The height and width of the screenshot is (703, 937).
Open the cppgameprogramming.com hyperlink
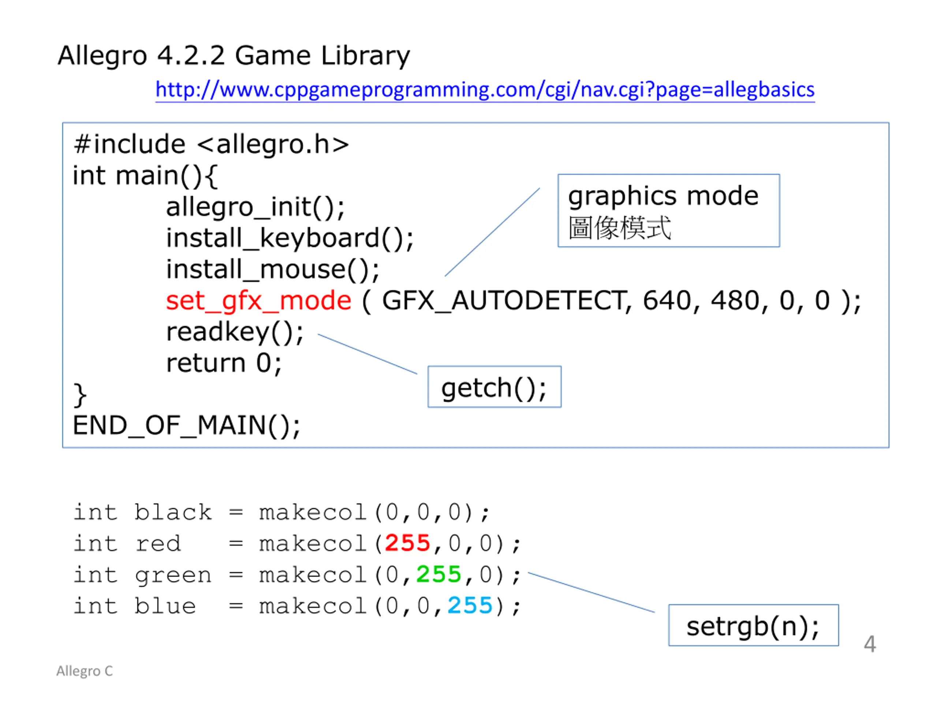pyautogui.click(x=485, y=90)
